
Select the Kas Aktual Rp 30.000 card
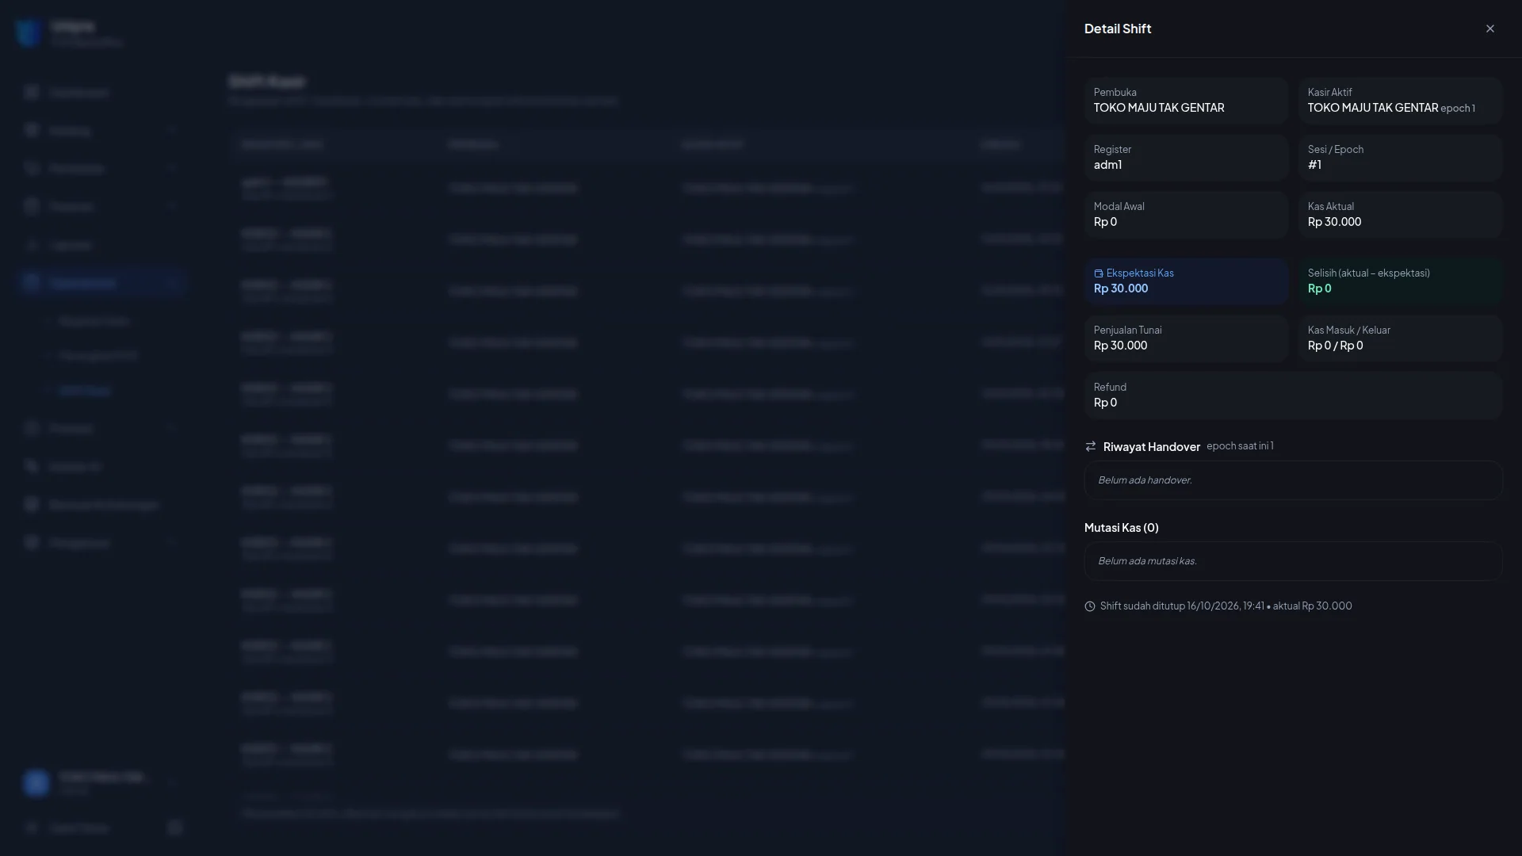[1400, 215]
